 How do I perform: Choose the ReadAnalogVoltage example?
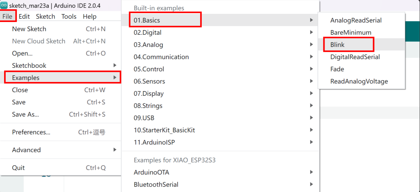point(359,81)
